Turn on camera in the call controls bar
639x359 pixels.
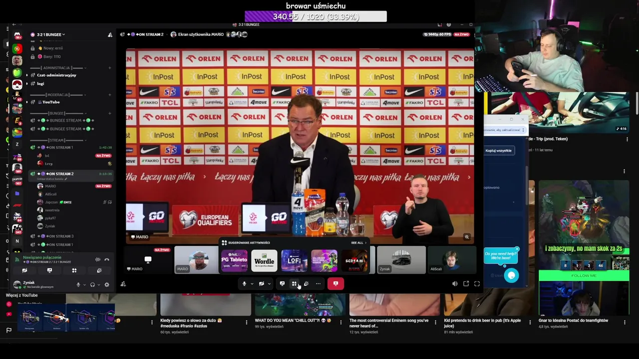coord(262,284)
